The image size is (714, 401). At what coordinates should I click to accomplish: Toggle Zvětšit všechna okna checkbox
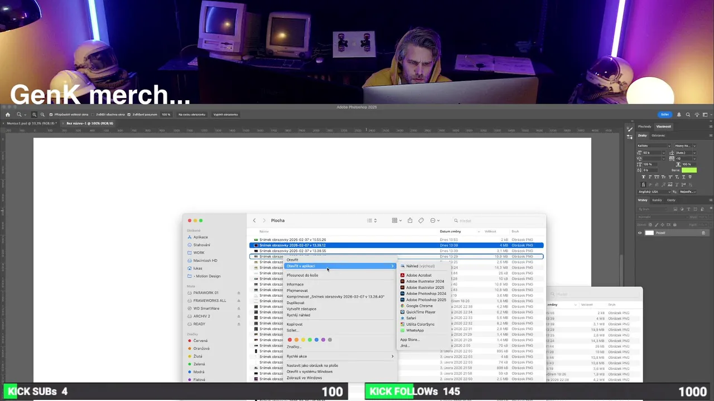coord(93,114)
